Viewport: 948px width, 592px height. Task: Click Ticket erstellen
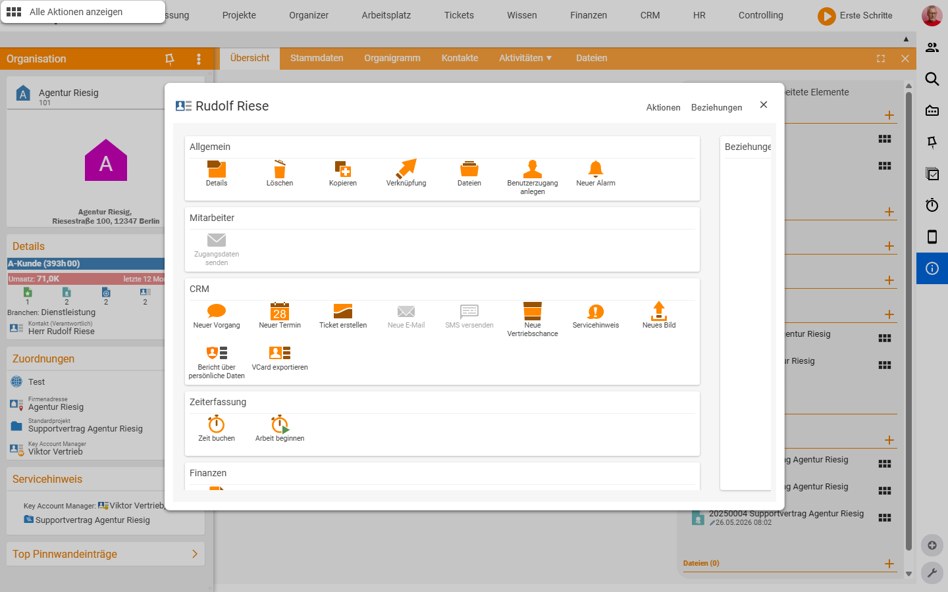click(x=343, y=311)
